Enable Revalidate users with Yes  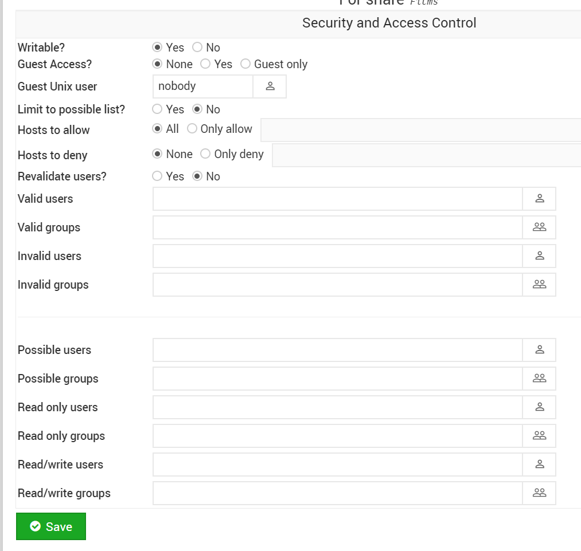pos(157,176)
